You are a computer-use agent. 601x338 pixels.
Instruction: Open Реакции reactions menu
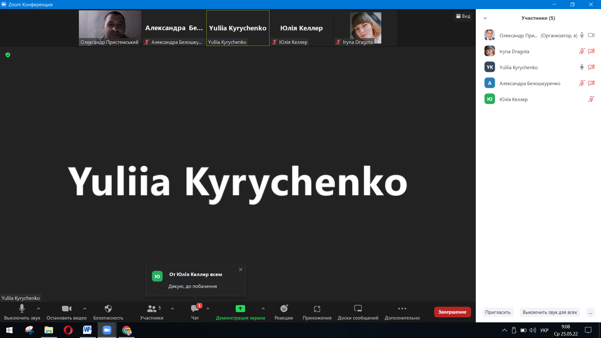coord(284,312)
